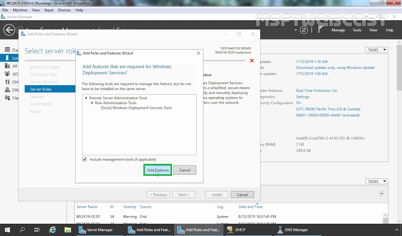The width and height of the screenshot is (402, 236).
Task: Click Dashboard icon in Server Manager sidebar
Action: (7, 50)
